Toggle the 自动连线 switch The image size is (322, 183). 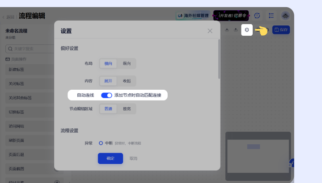pos(106,95)
